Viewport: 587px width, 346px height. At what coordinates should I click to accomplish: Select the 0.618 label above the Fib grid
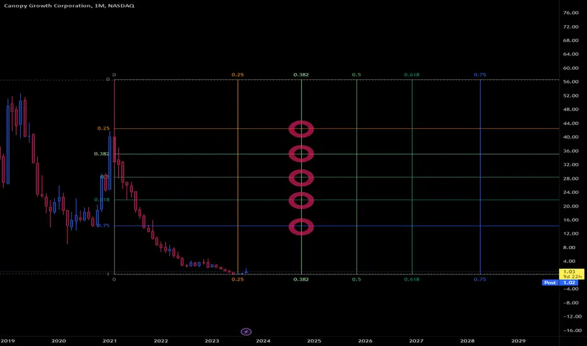coord(412,75)
